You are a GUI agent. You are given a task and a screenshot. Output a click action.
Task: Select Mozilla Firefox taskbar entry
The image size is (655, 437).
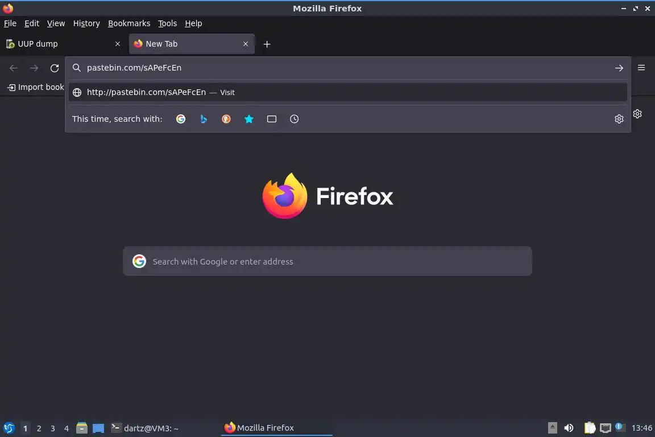pos(276,428)
